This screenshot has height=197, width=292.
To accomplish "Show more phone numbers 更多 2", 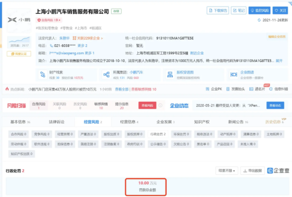I will pyautogui.click(x=82, y=46).
